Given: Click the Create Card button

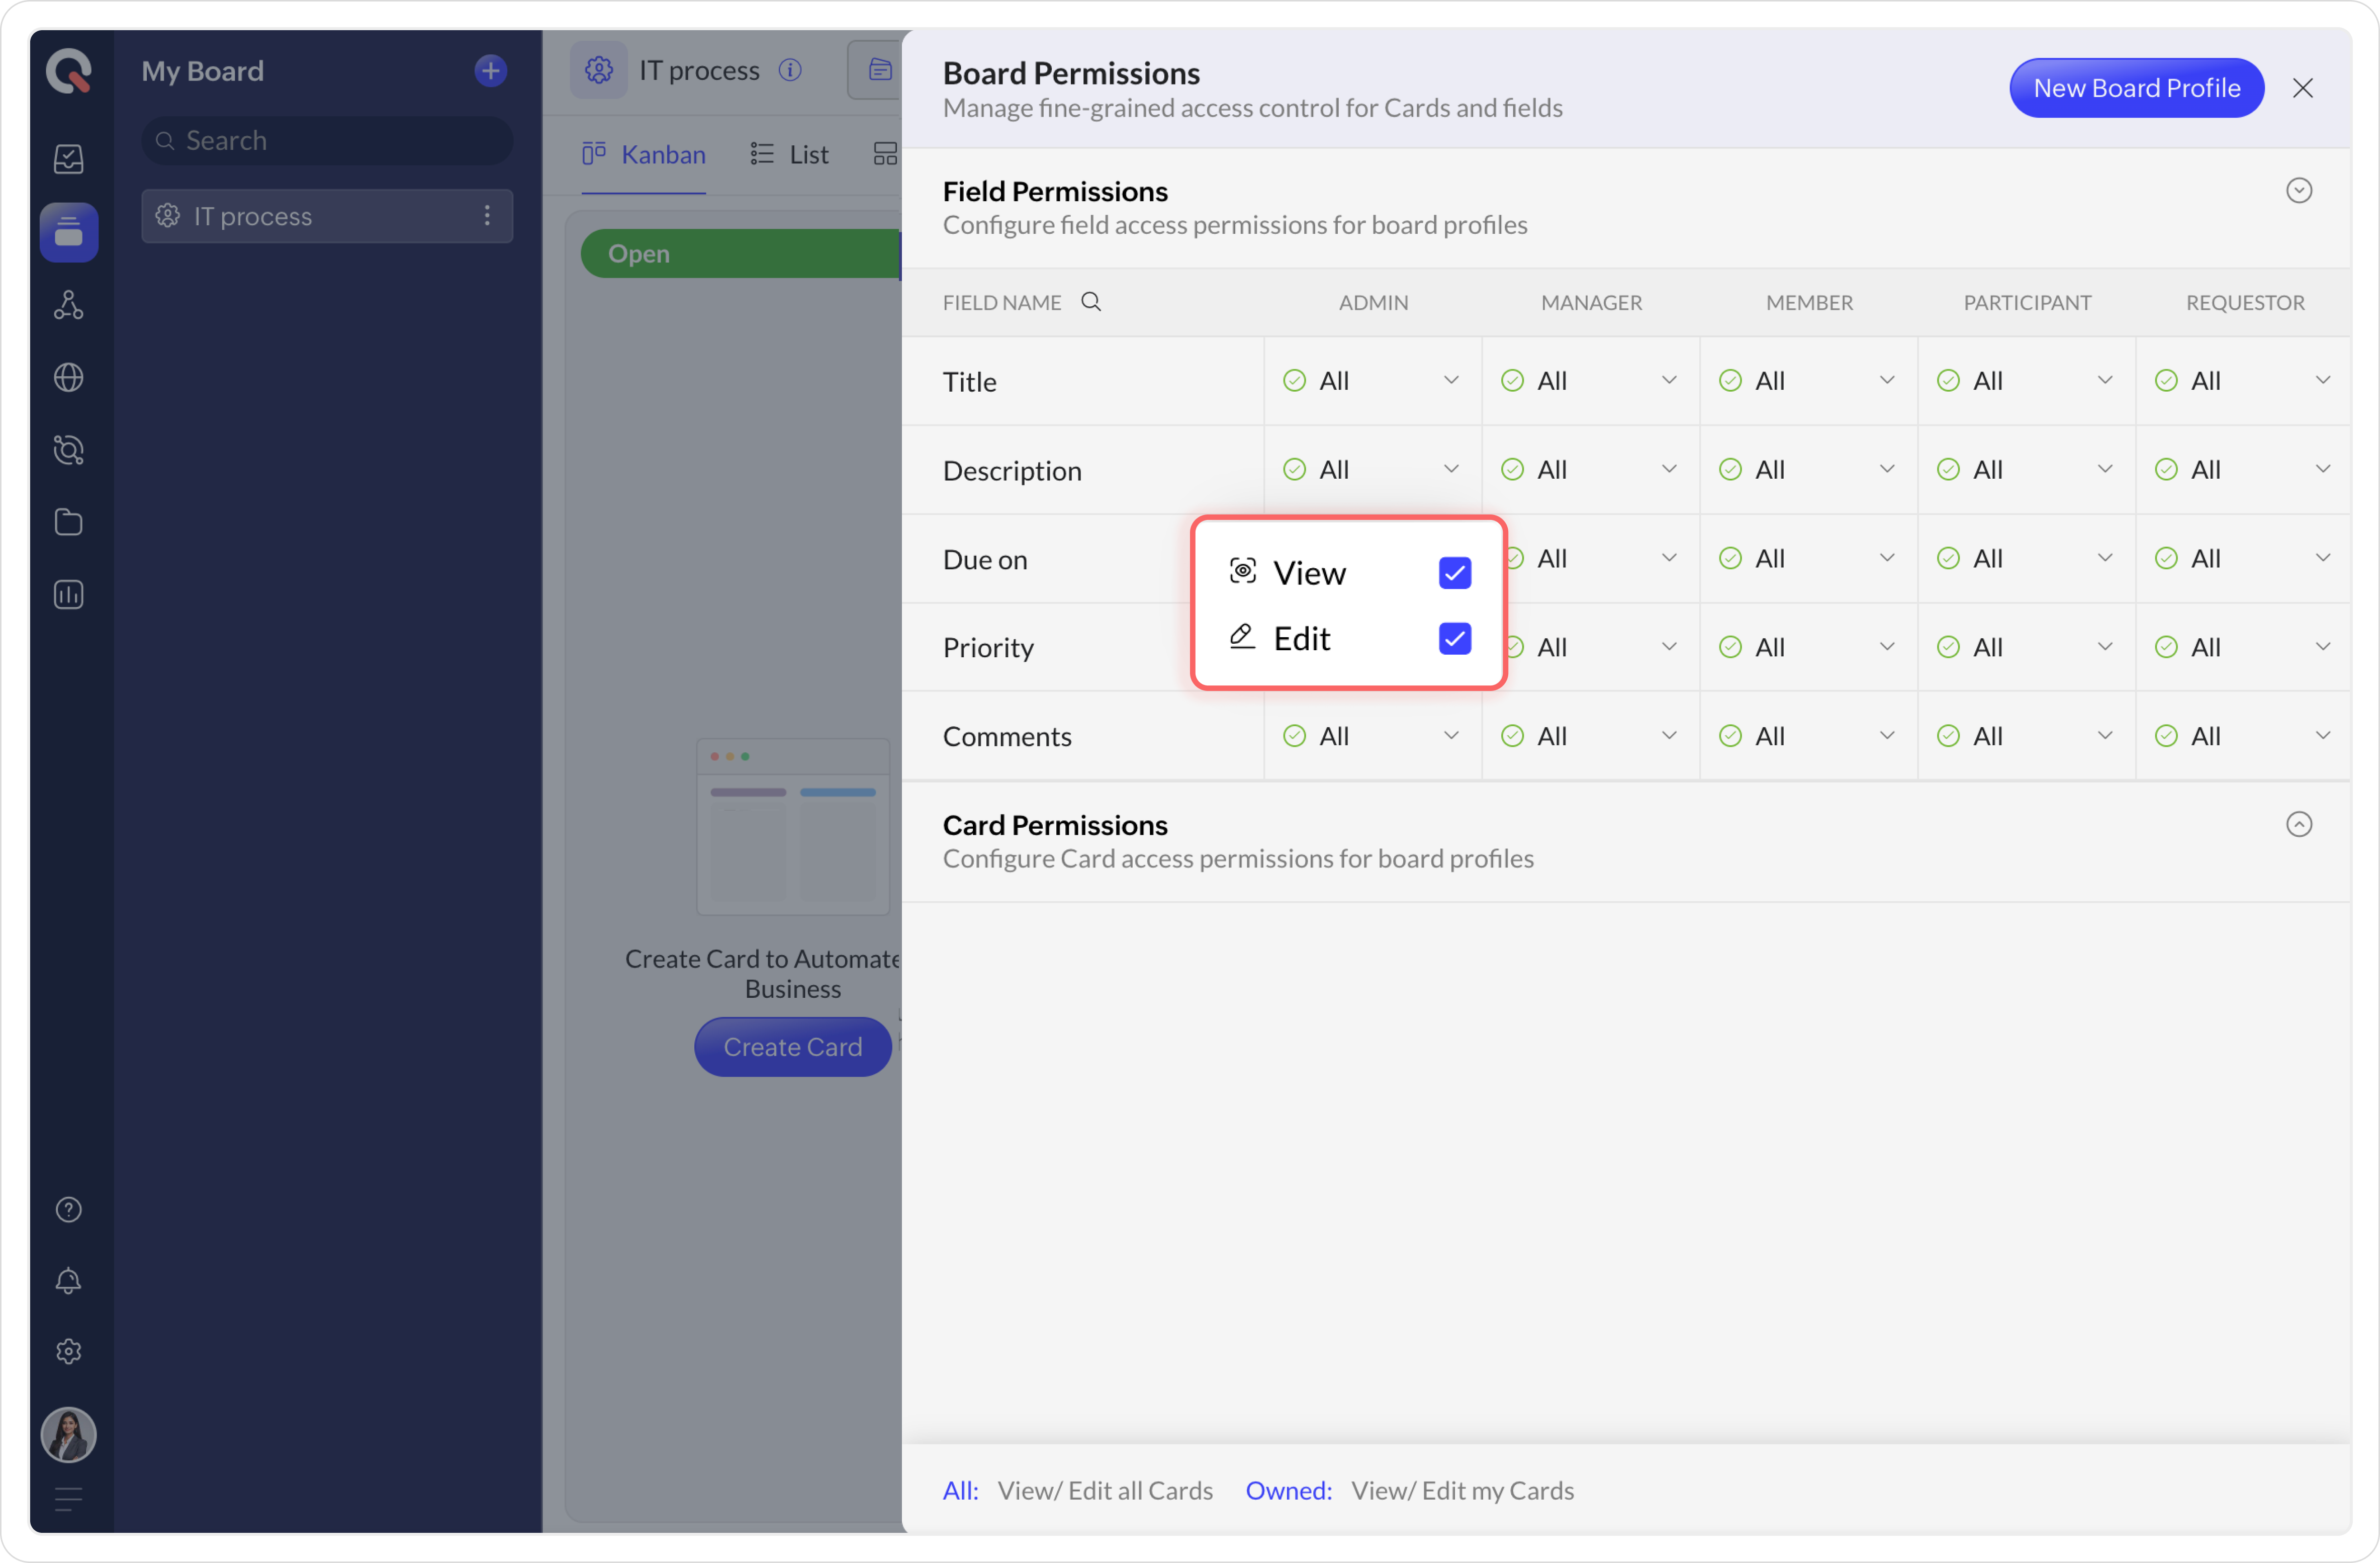Looking at the screenshot, I should pyautogui.click(x=792, y=1047).
